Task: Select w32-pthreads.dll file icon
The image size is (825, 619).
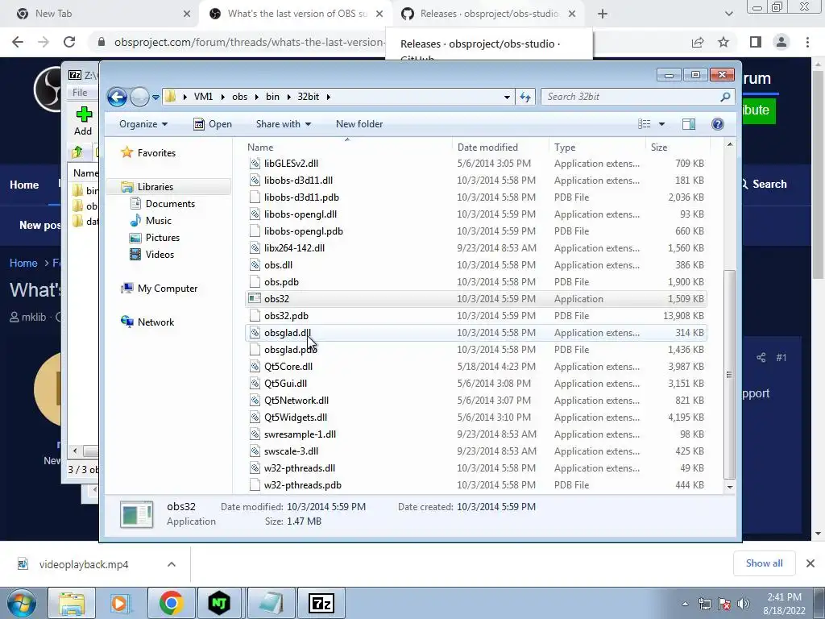Action: [x=255, y=468]
